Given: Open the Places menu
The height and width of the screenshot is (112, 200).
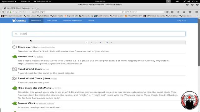Looking at the screenshot, I should click(25, 1).
